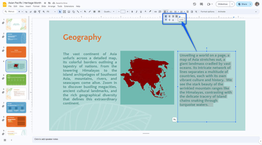The width and height of the screenshot is (262, 145).
Task: Click the Insert image icon
Action: (x=69, y=12)
